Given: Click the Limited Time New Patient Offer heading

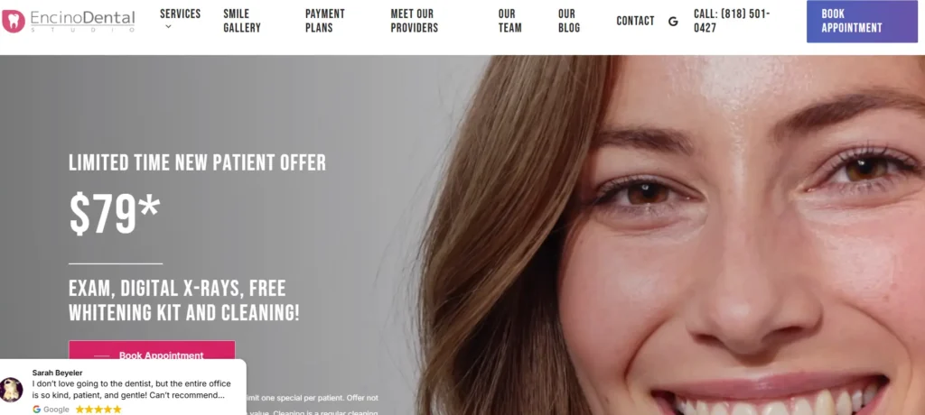Looking at the screenshot, I should tap(197, 162).
